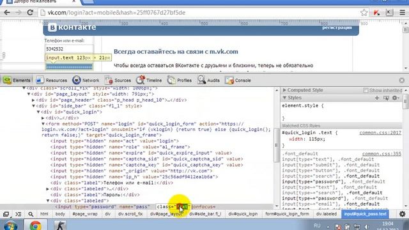Add a new style rule with plus icon
This screenshot has height=230, width=409.
(x=377, y=98)
